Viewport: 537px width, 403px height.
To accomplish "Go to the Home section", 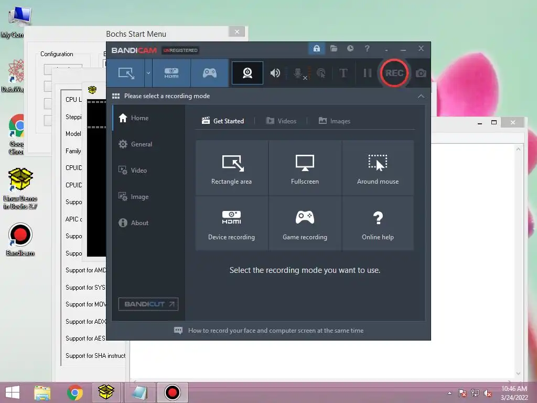I will coord(149,118).
